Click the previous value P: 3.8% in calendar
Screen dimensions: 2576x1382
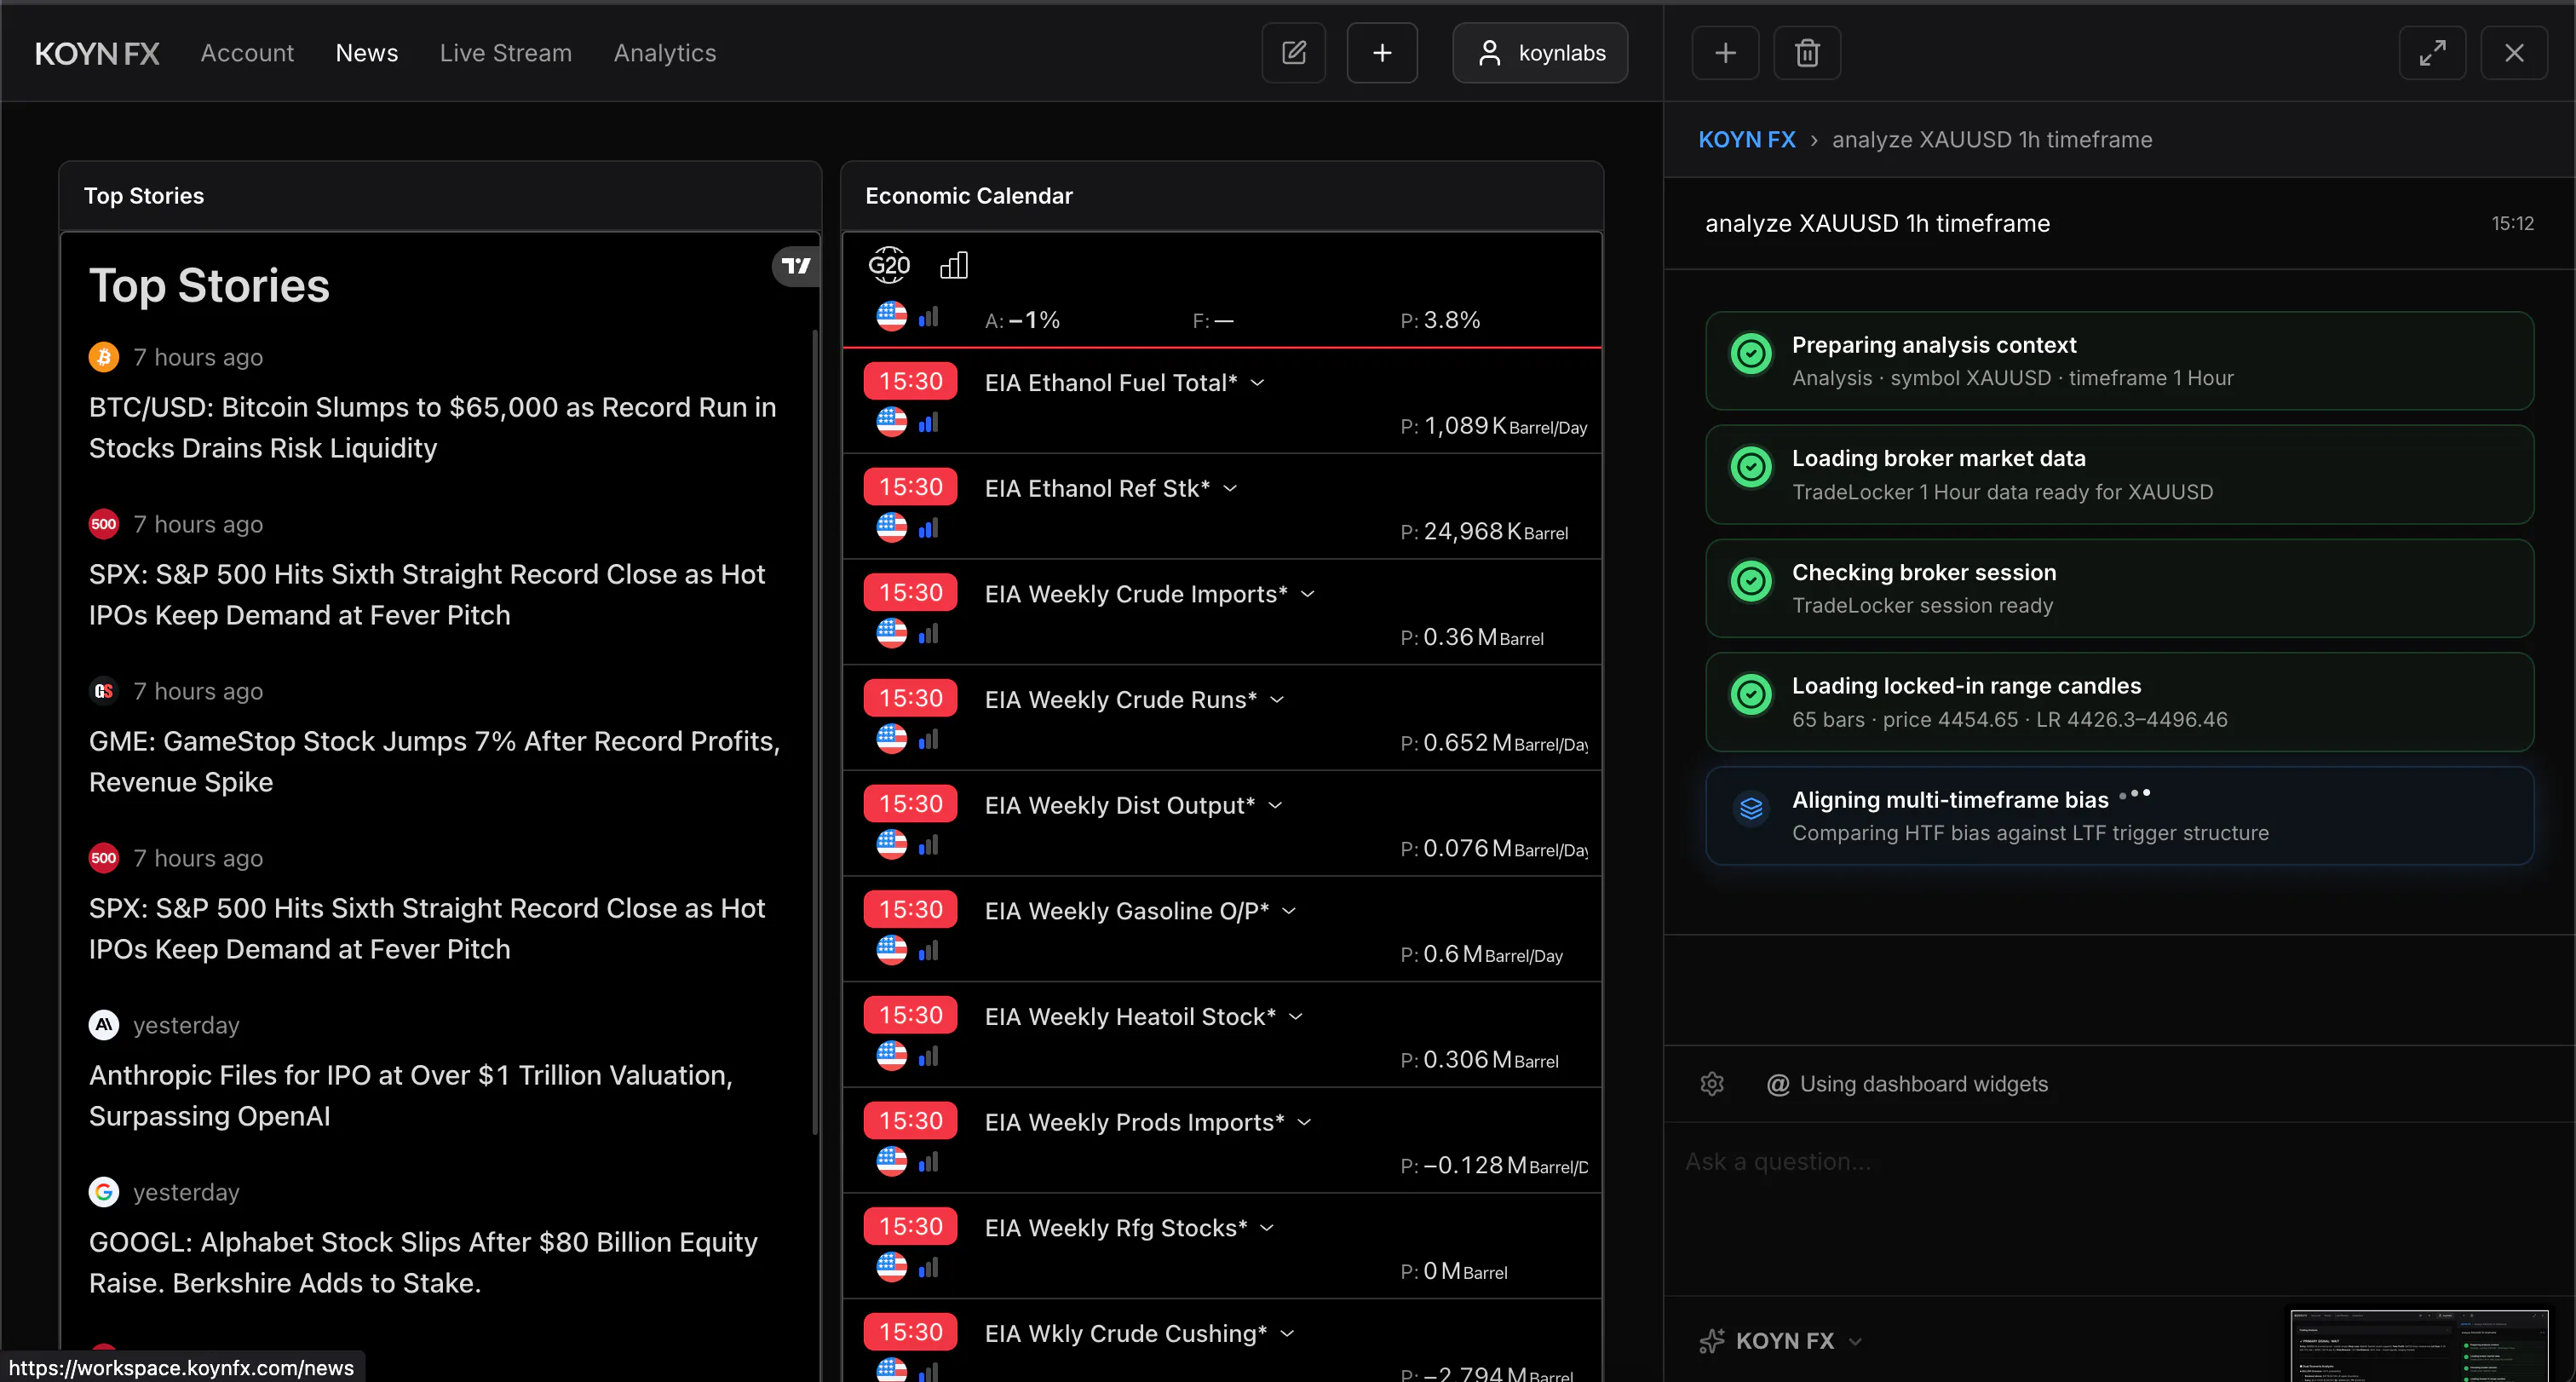(x=1440, y=320)
